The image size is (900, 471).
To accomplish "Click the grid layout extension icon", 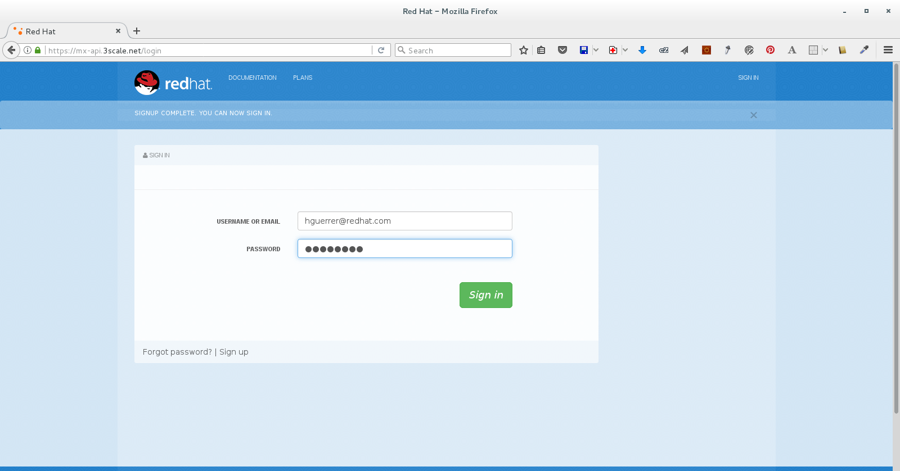I will (x=813, y=50).
